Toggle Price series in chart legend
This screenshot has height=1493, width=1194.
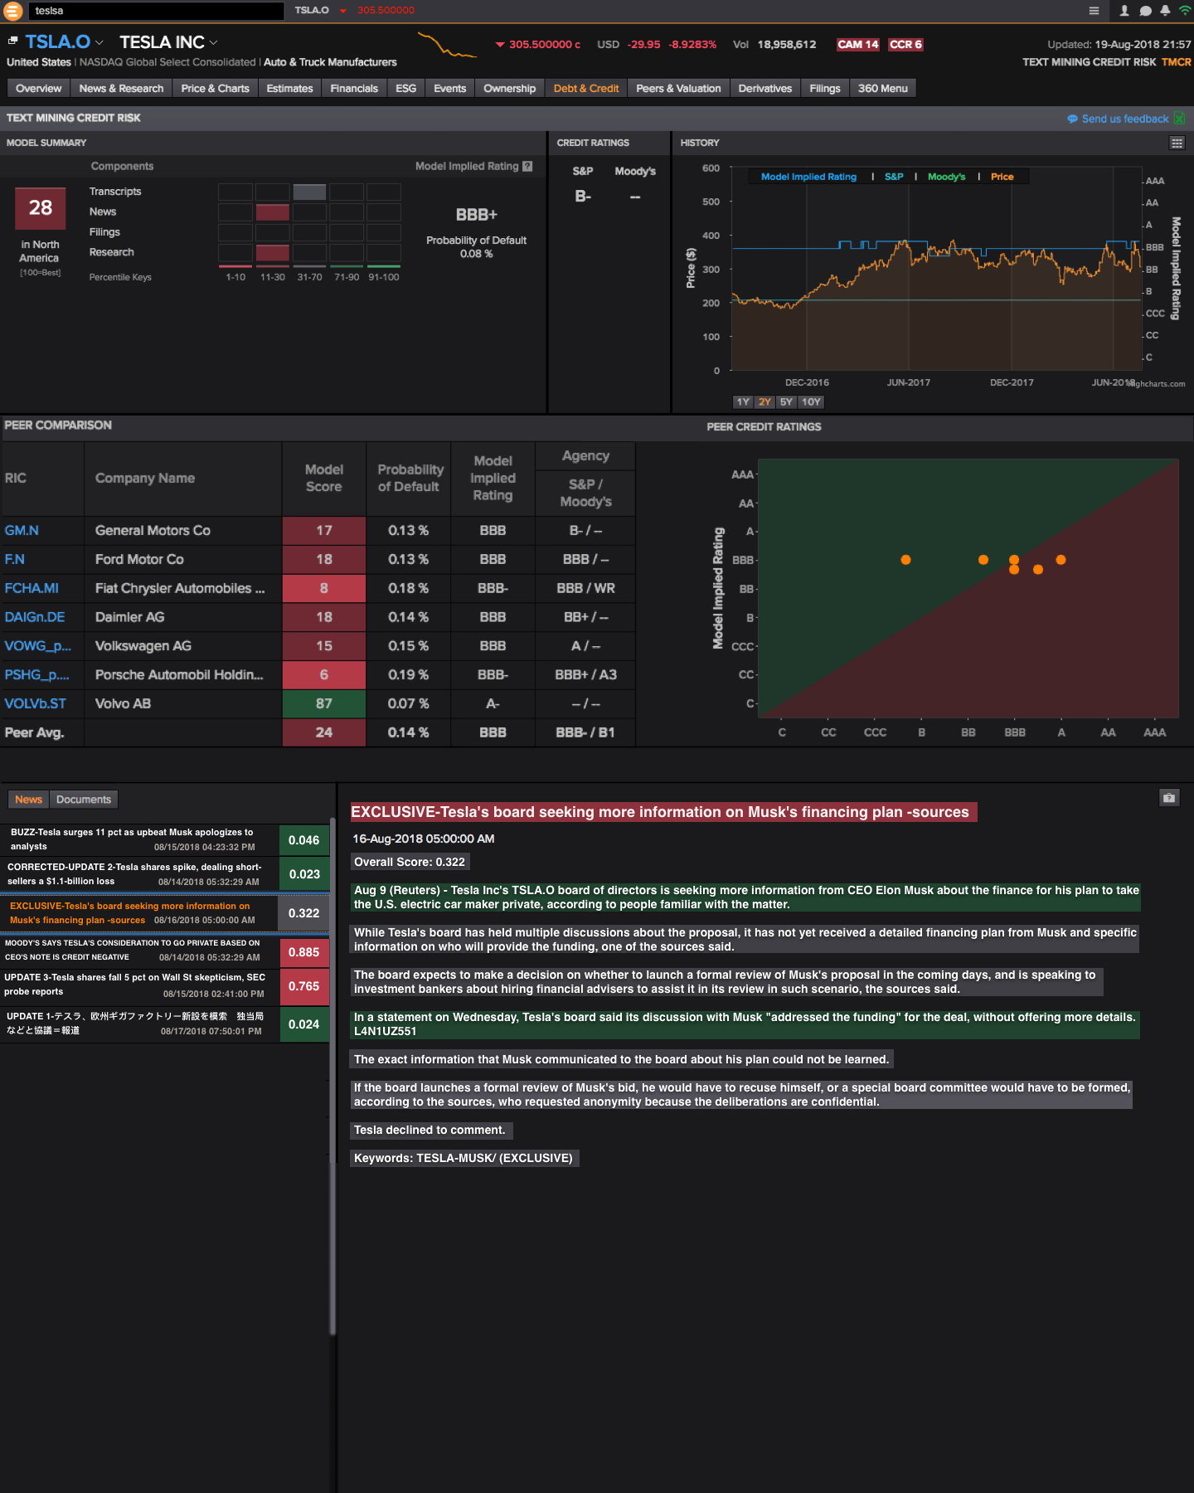[1002, 177]
